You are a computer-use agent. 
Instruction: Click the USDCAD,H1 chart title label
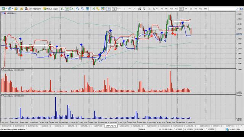(11, 13)
